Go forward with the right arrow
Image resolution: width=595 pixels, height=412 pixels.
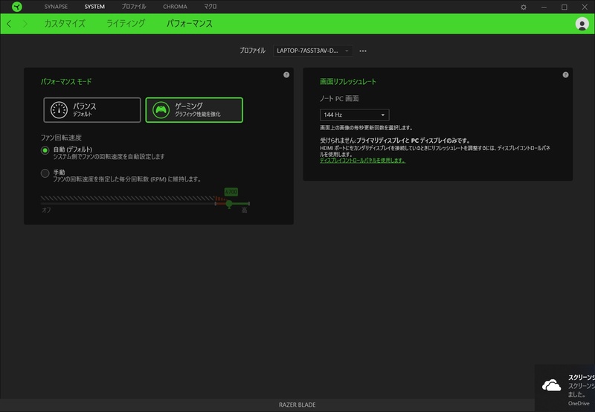pyautogui.click(x=25, y=24)
